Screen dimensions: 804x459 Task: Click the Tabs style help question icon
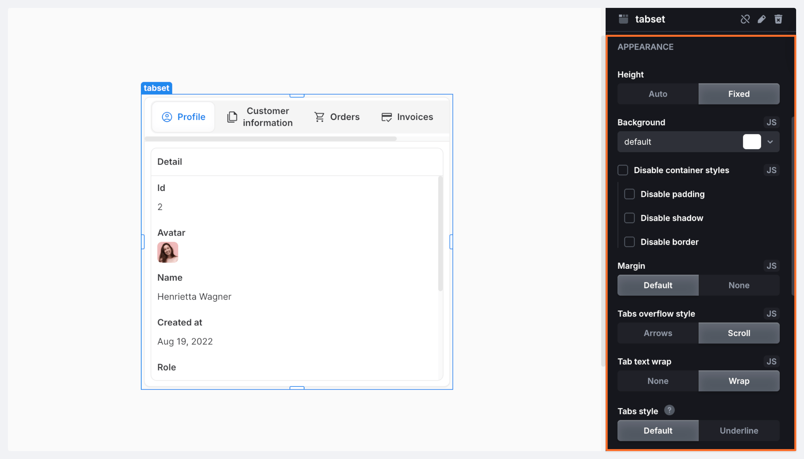(669, 410)
